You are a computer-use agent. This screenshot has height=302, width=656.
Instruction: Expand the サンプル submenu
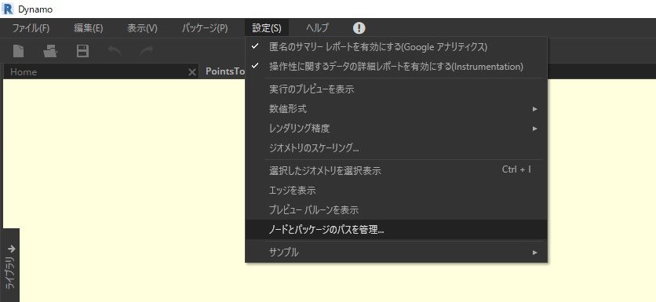tap(395, 253)
